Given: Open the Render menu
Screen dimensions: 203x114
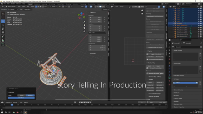Looking at the screenshot, I should coord(13,4).
